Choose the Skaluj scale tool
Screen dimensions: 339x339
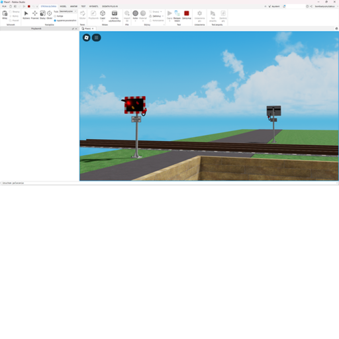[x=42, y=15]
